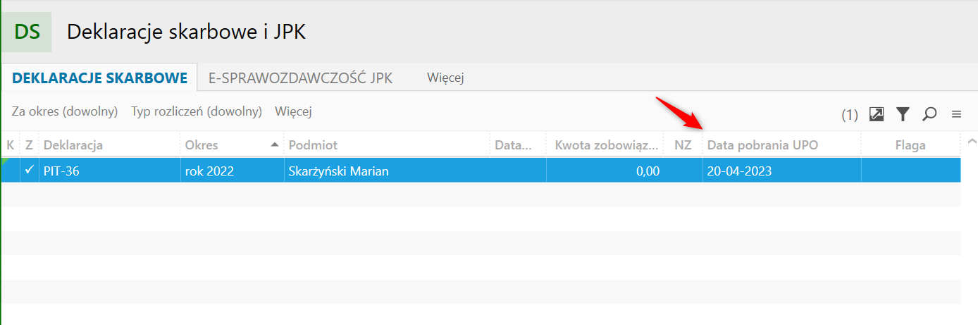Screen dimensions: 978x325
Task: Click the scroll-up chevron at grid edge
Action: click(972, 139)
